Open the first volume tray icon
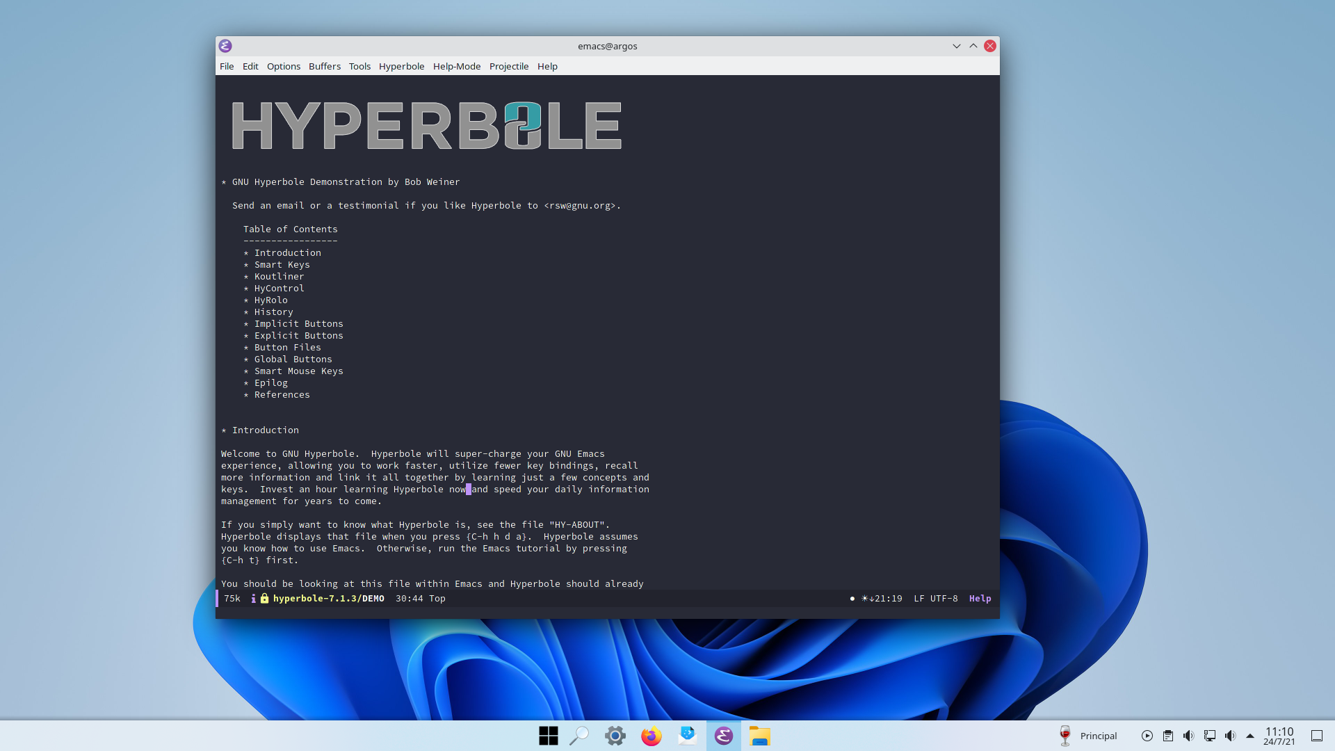 (1189, 736)
